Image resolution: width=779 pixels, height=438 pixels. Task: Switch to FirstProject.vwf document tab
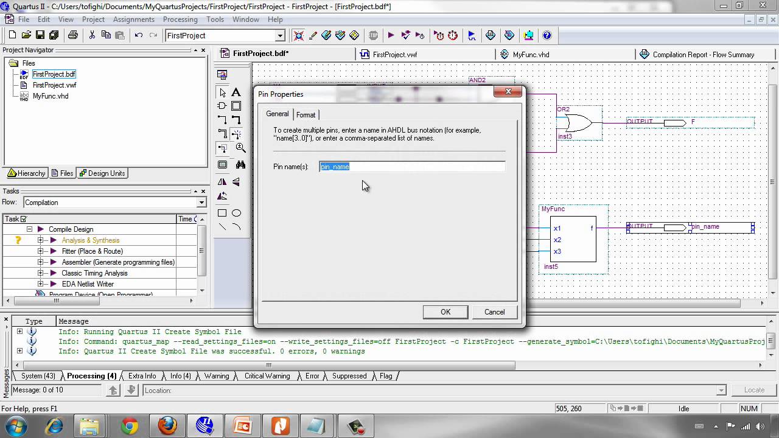394,55
